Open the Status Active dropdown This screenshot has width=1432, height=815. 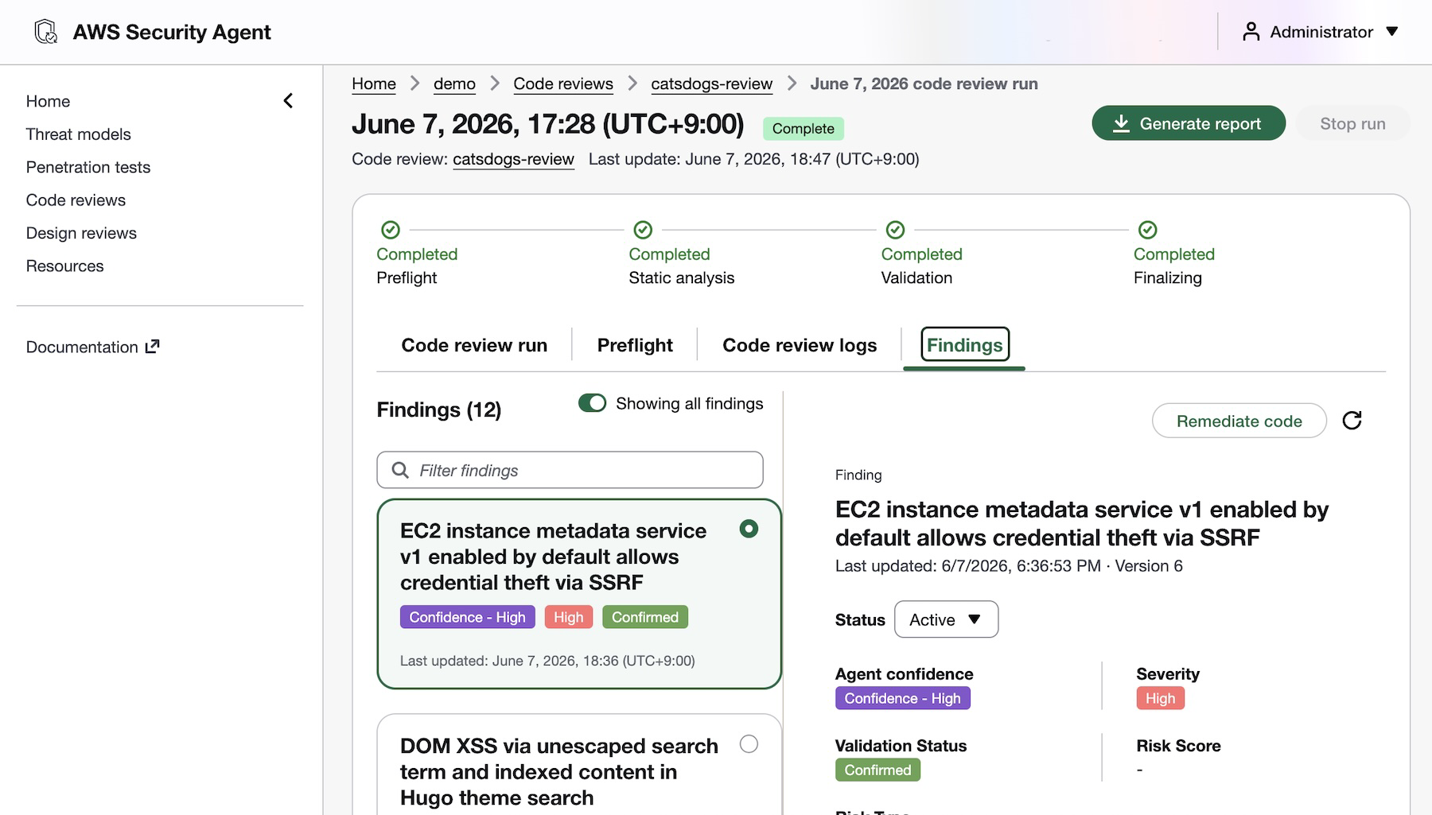click(x=946, y=619)
